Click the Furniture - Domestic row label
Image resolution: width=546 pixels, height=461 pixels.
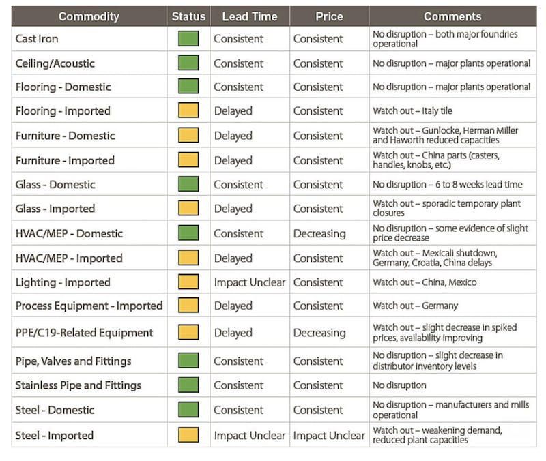pyautogui.click(x=66, y=136)
